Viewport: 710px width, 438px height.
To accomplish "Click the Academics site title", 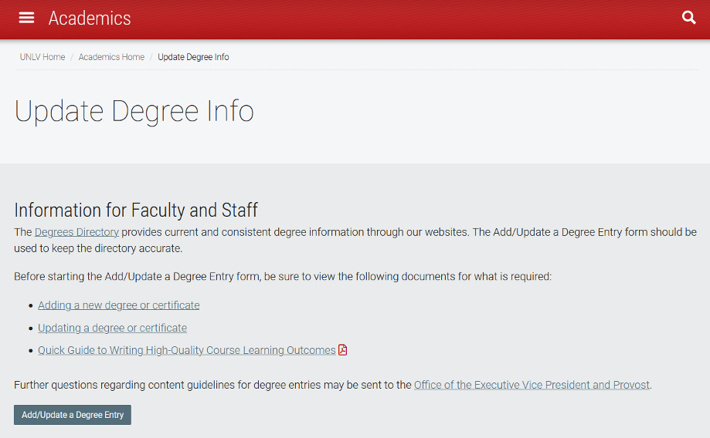I will [90, 18].
